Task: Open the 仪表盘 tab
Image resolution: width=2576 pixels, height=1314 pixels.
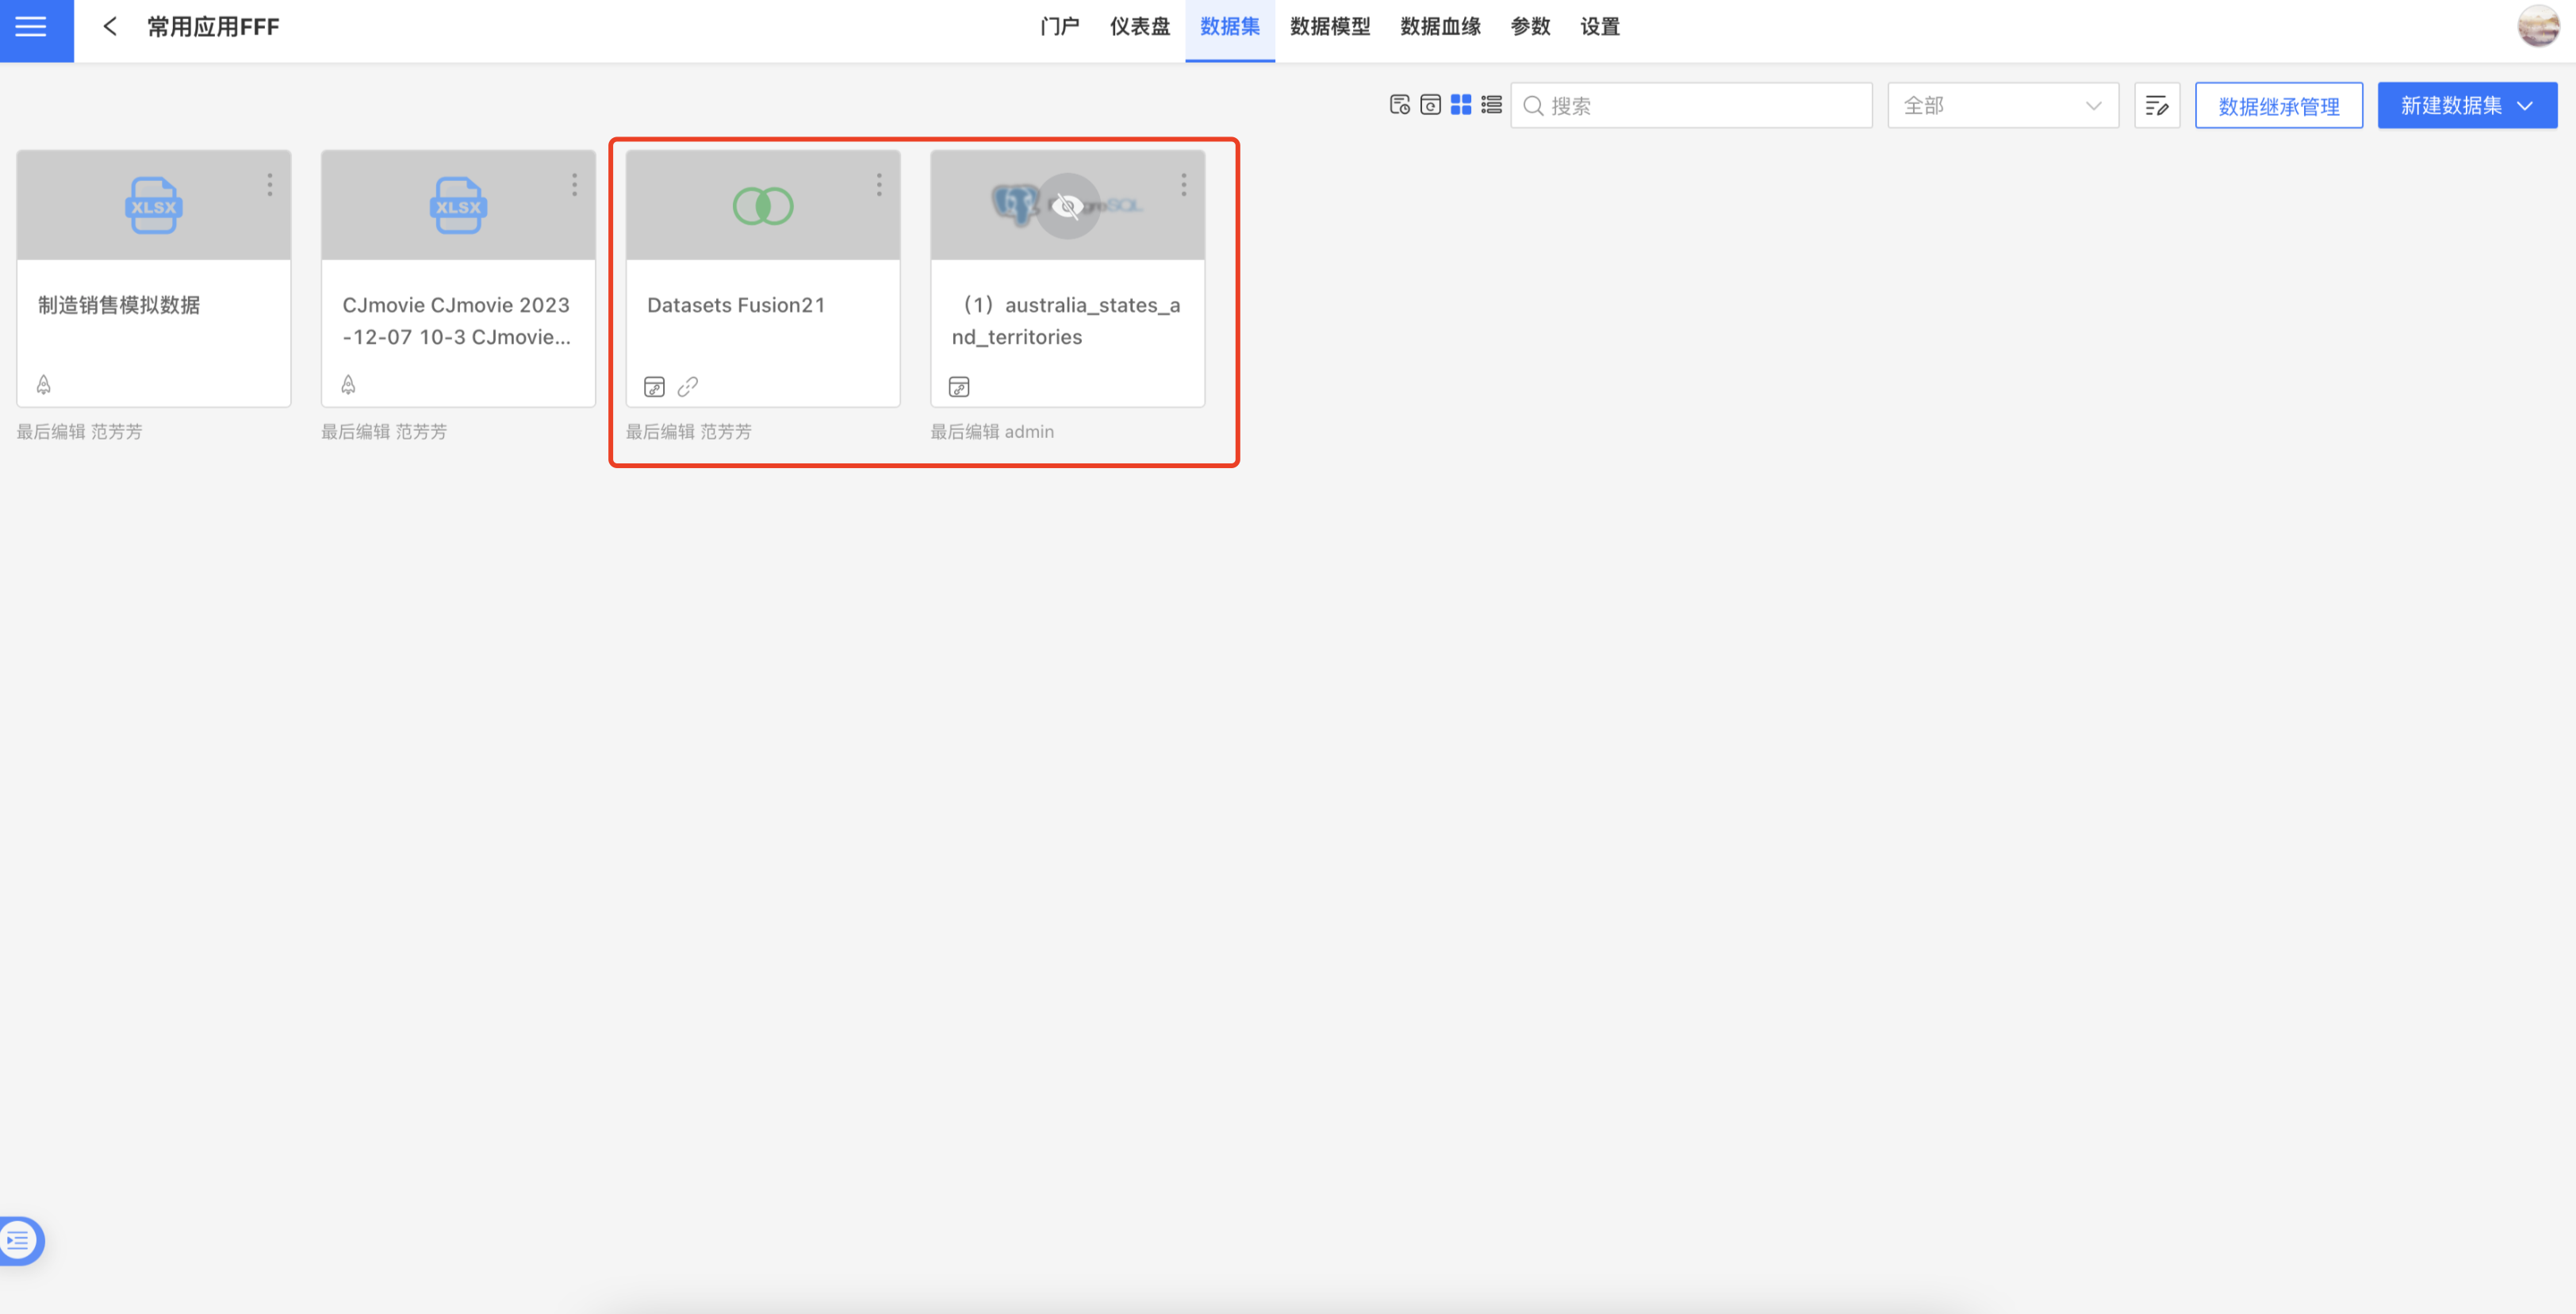Action: click(x=1139, y=27)
